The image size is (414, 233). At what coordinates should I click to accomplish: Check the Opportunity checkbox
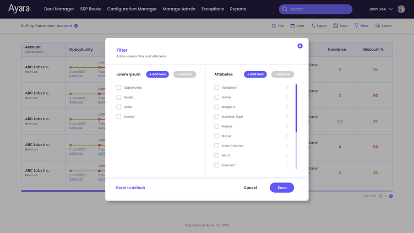[x=119, y=88]
